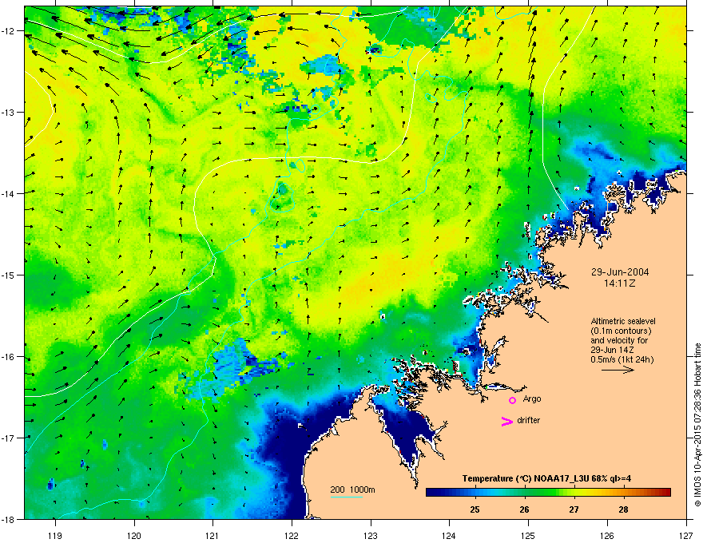Click the date text 29-Jun-2004

(620, 272)
